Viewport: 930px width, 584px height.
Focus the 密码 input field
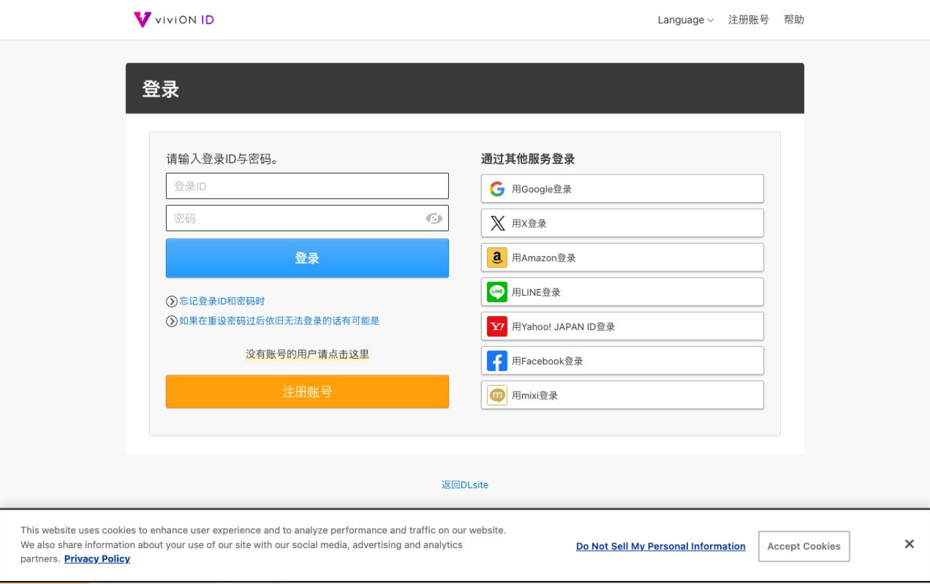307,218
